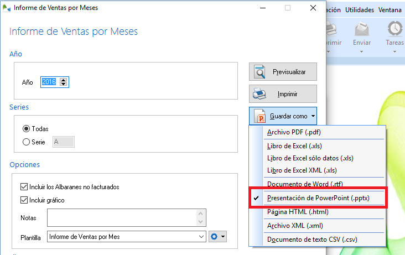This screenshot has height=255, width=405.
Task: Select the Serie radio button
Action: click(26, 142)
